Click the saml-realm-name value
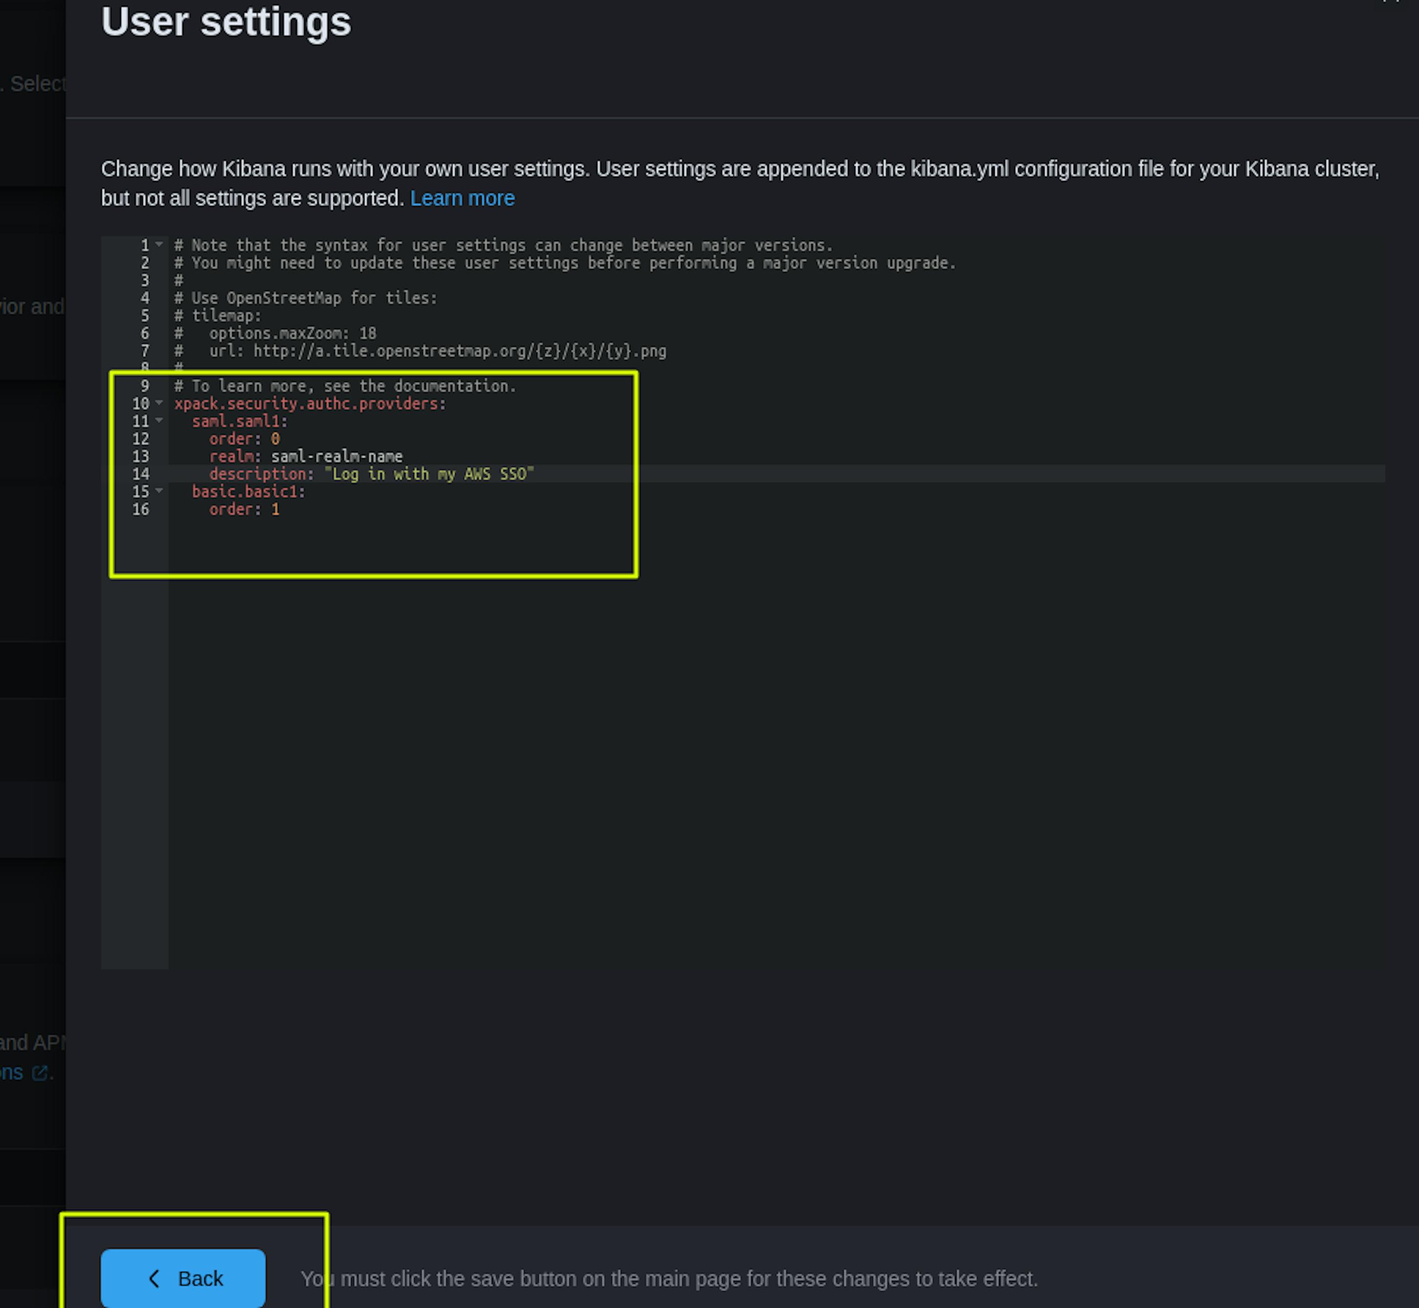 tap(337, 457)
